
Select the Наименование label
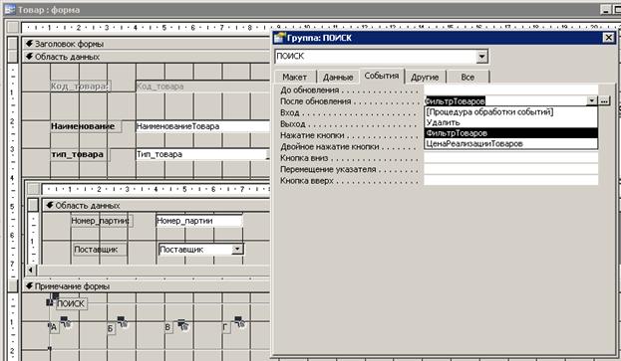(x=86, y=126)
